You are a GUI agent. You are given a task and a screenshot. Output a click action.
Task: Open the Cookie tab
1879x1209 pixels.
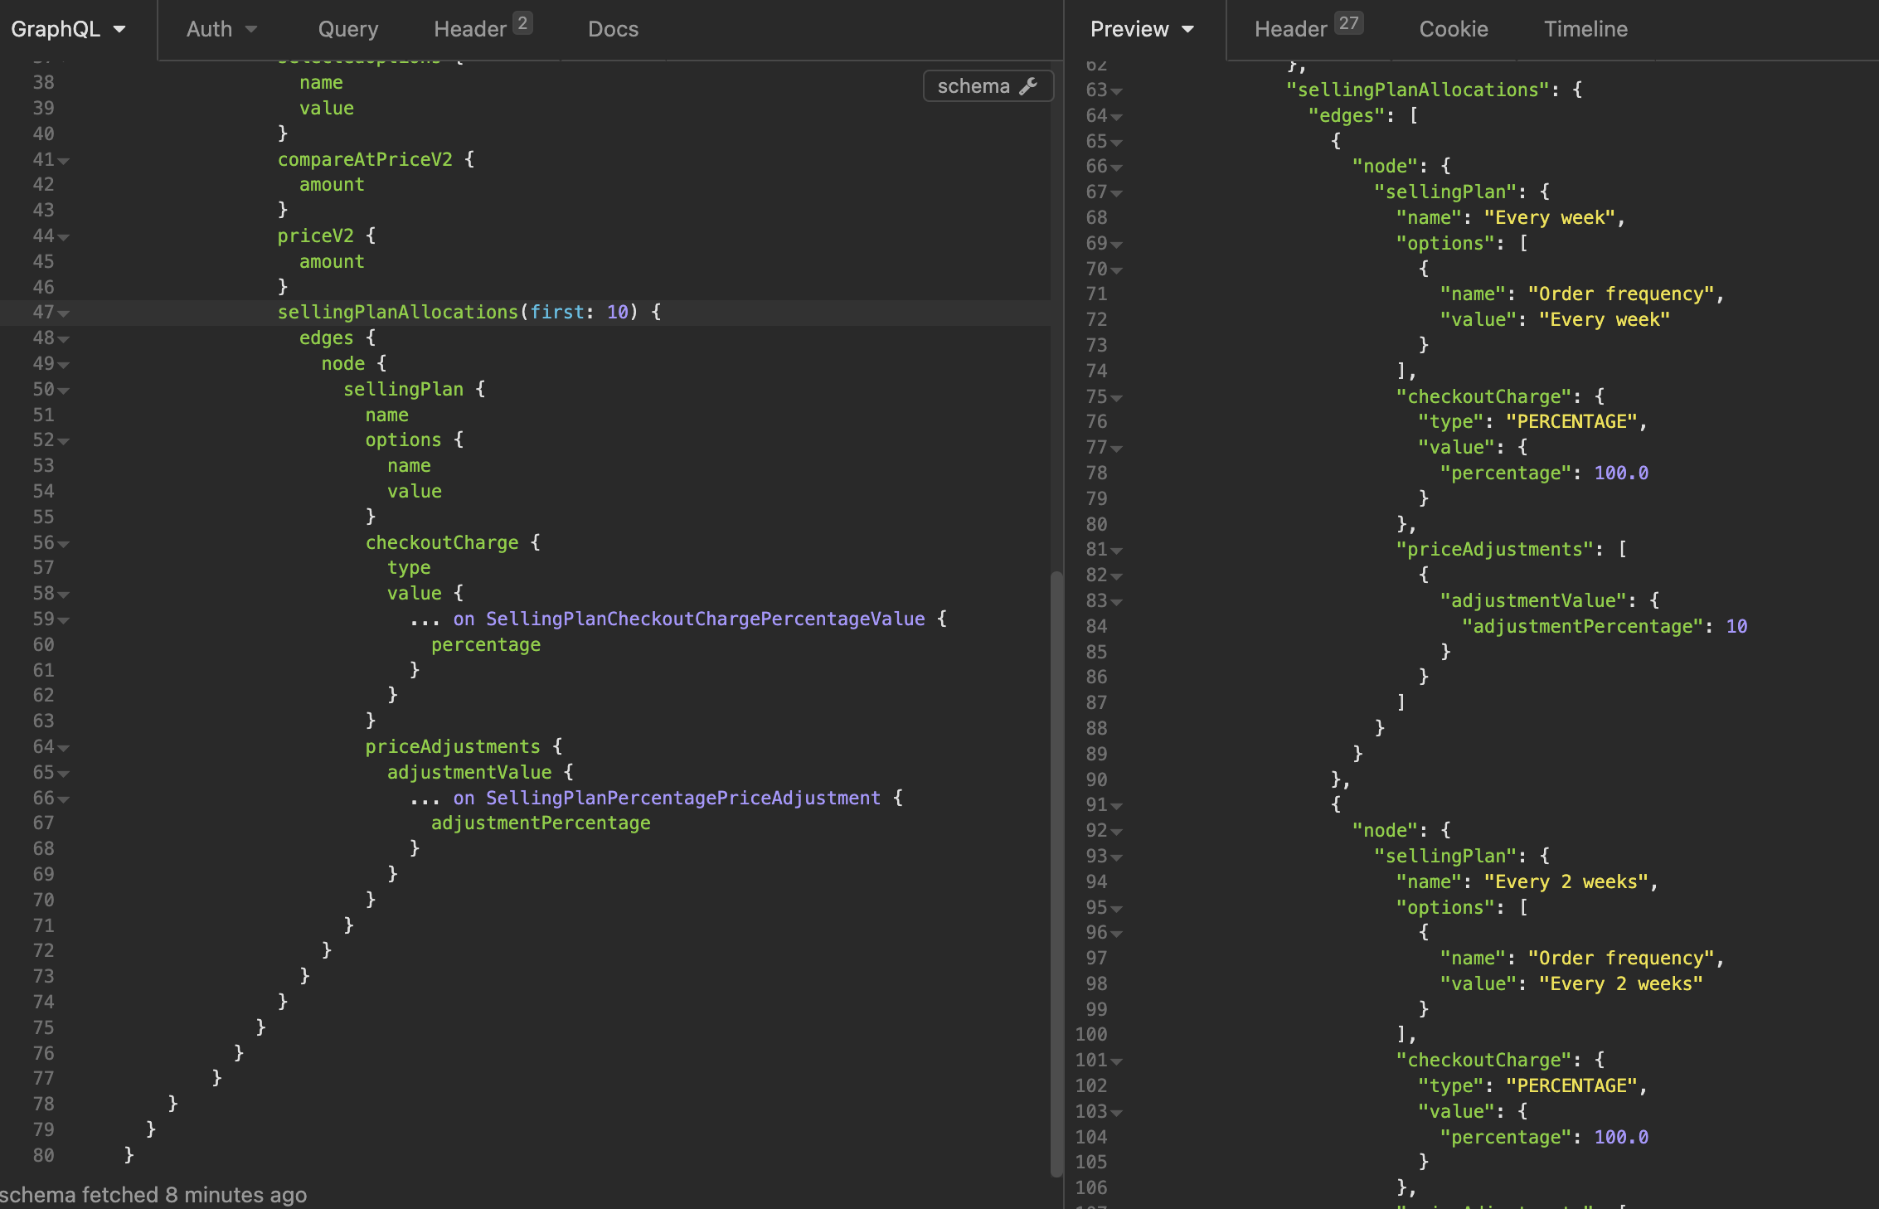tap(1453, 29)
